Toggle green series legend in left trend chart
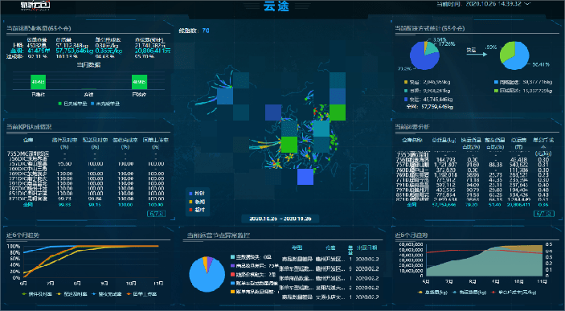This screenshot has height=311, width=565. click(37, 294)
